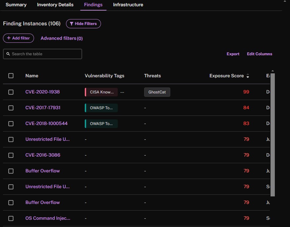Open Edit Columns

point(260,54)
